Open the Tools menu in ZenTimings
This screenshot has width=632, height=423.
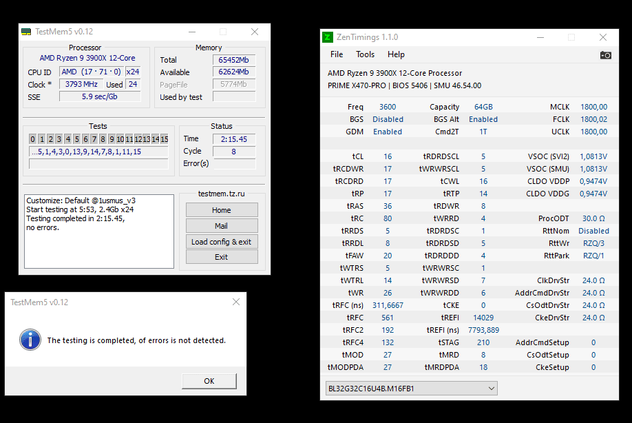point(365,54)
